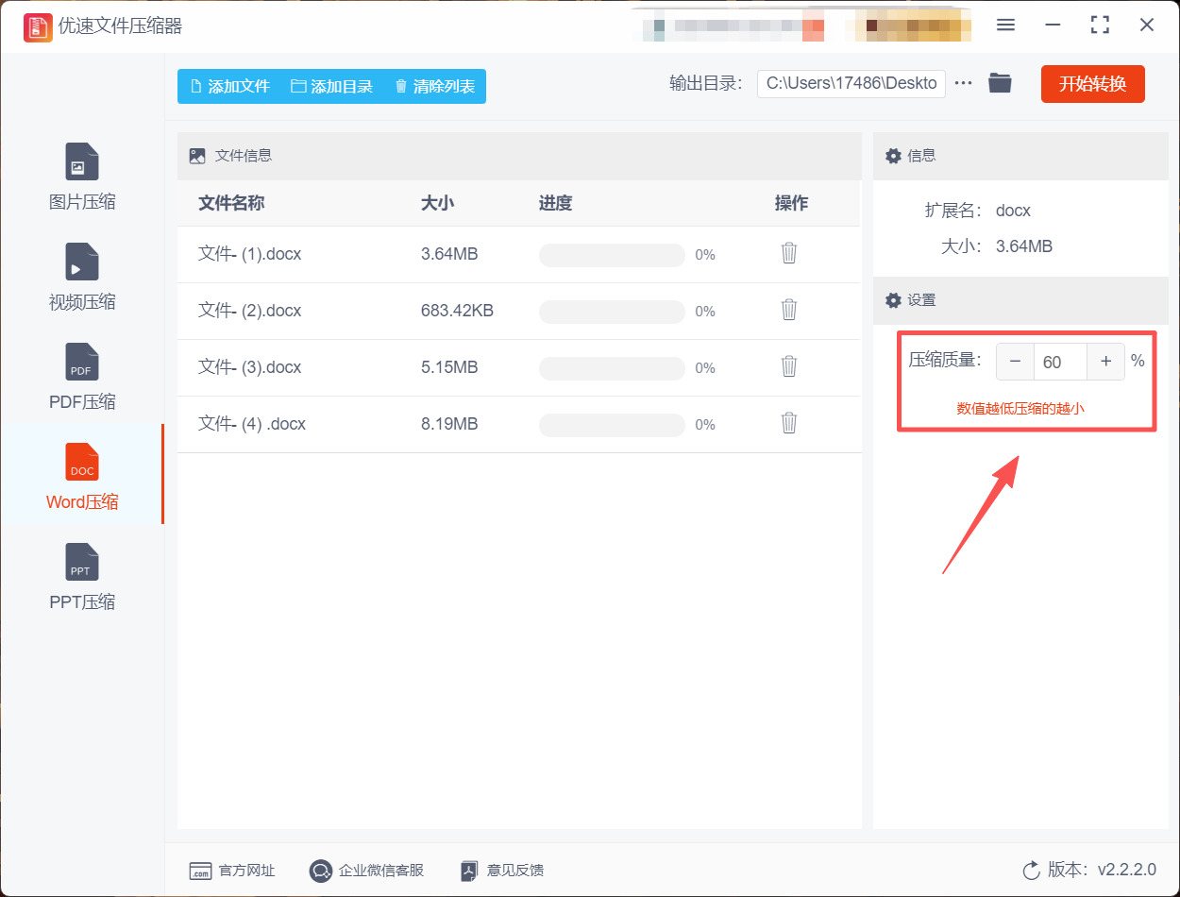Click 清除列表 to clear the list
Image resolution: width=1180 pixels, height=897 pixels.
[434, 86]
